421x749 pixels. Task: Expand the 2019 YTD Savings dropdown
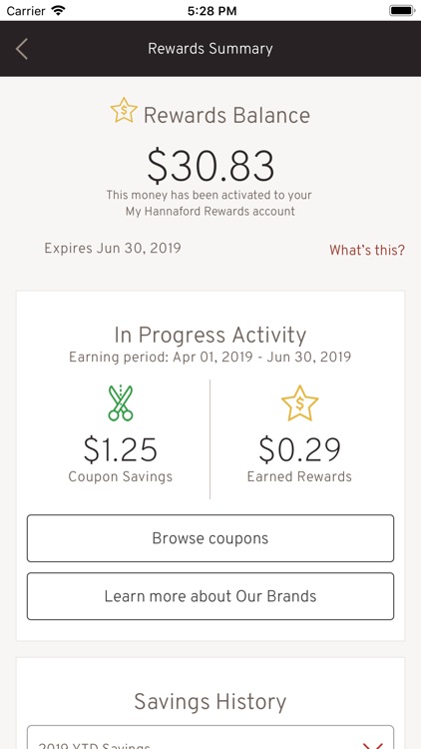(x=210, y=737)
